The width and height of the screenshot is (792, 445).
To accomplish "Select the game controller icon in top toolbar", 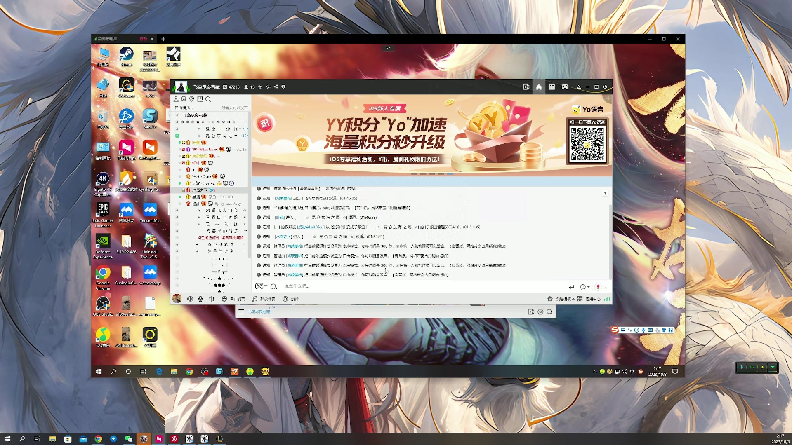I will click(564, 87).
